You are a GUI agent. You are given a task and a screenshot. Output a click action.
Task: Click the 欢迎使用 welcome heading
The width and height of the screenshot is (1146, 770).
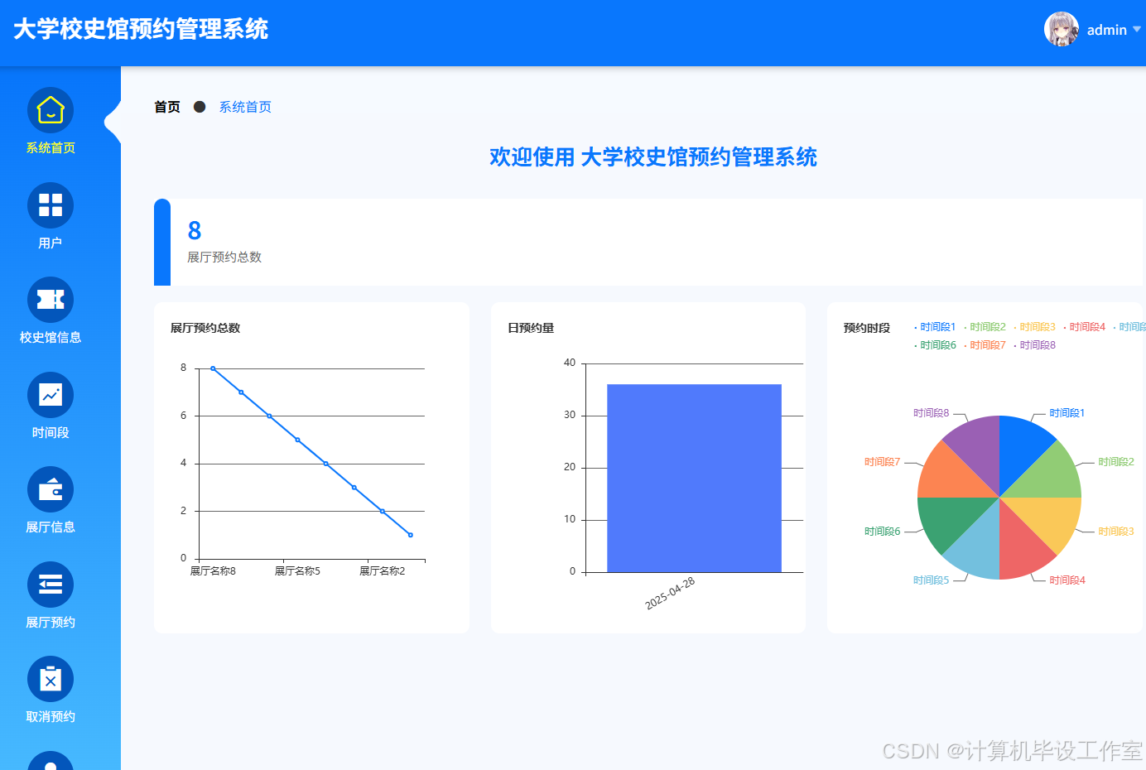click(x=653, y=157)
